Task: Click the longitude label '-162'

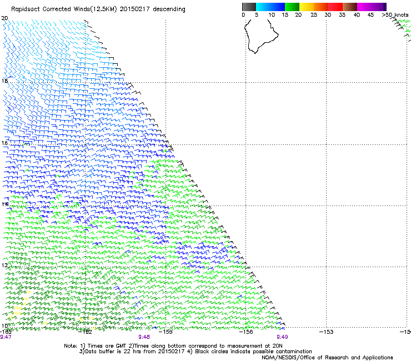Action: 86,332
